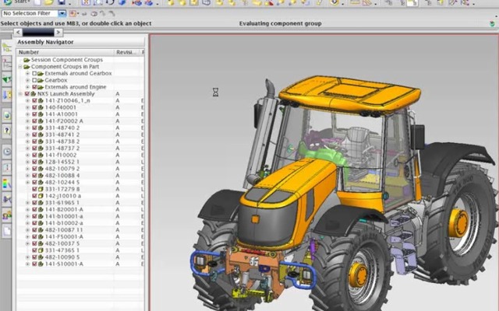Uncheck the NX5 Launch Assembly checkbox
The width and height of the screenshot is (499, 311).
coord(27,94)
